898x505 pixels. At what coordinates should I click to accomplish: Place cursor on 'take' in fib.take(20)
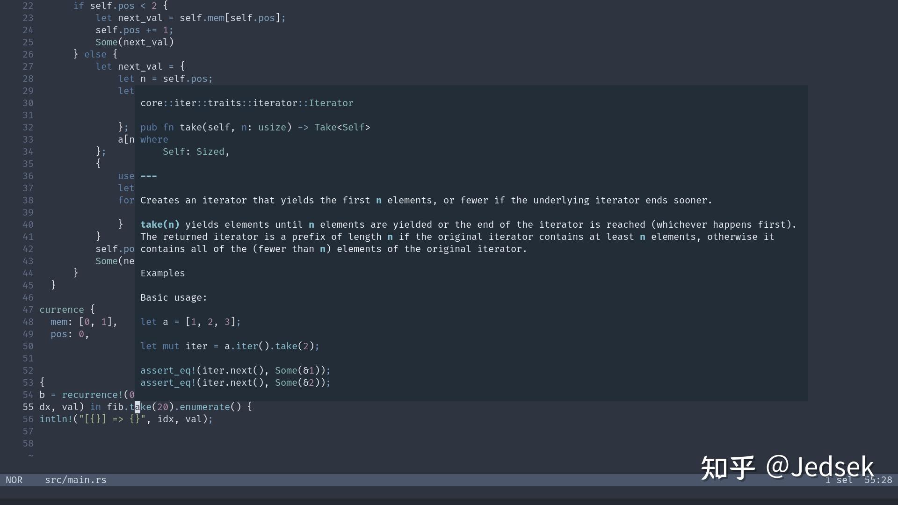[x=141, y=407]
